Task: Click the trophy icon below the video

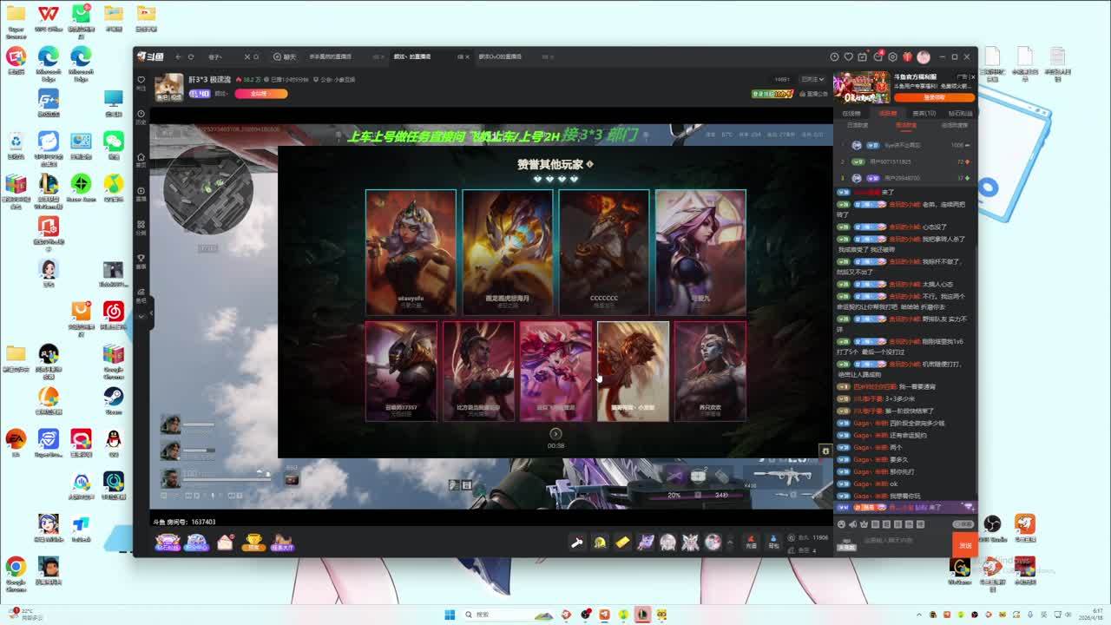Action: click(x=253, y=543)
